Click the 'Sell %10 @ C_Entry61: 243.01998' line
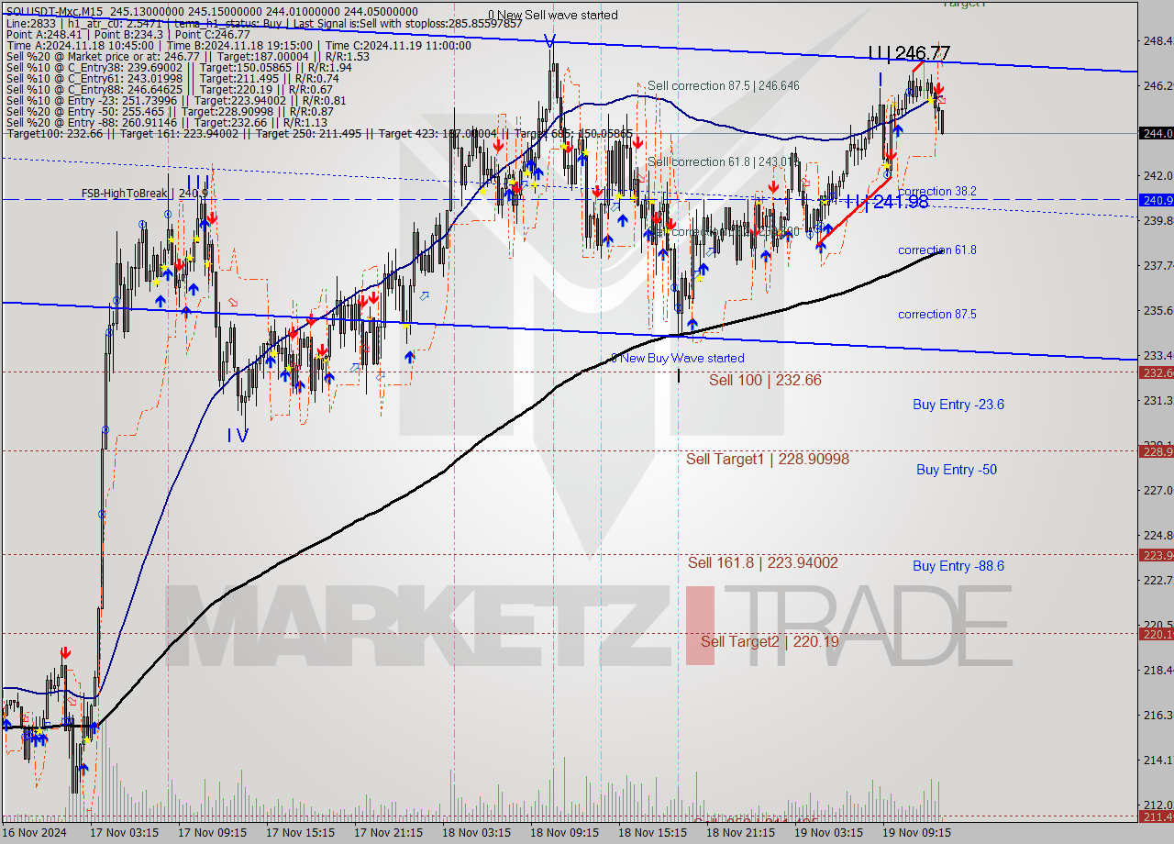Screen dimensions: 1174x844 172,78
